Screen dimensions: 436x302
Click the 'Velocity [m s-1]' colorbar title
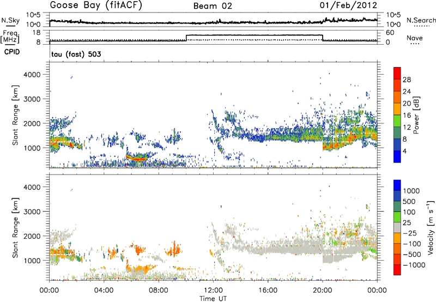[x=431, y=227]
